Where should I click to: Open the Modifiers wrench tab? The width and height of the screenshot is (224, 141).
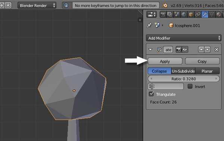click(x=205, y=15)
